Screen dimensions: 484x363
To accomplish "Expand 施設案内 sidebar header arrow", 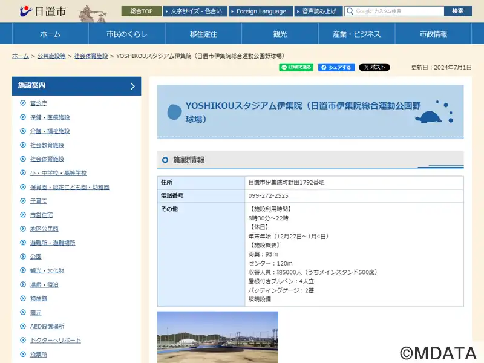I will point(132,86).
